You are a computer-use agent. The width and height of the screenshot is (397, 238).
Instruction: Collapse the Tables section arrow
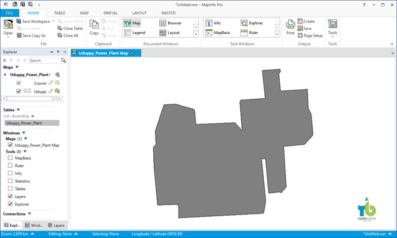pos(18,109)
